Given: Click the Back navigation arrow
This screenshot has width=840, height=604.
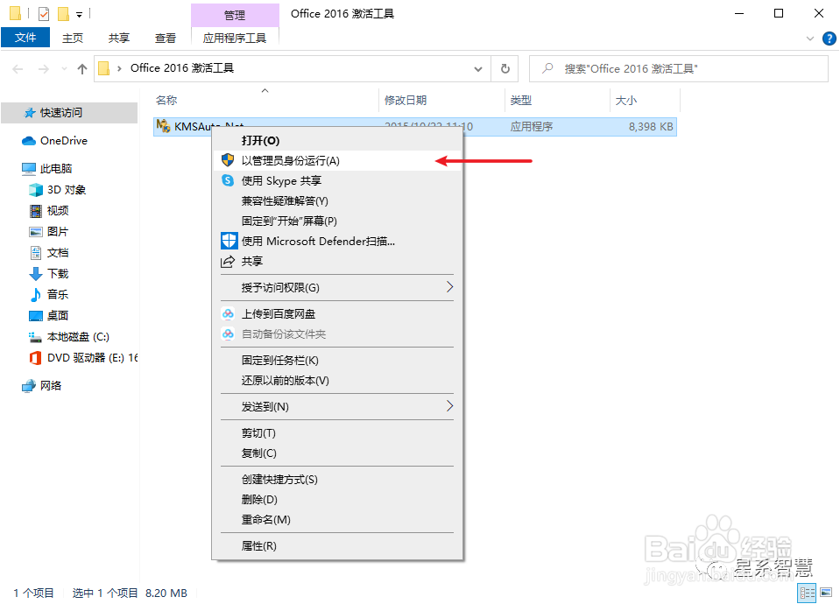Looking at the screenshot, I should [x=18, y=68].
